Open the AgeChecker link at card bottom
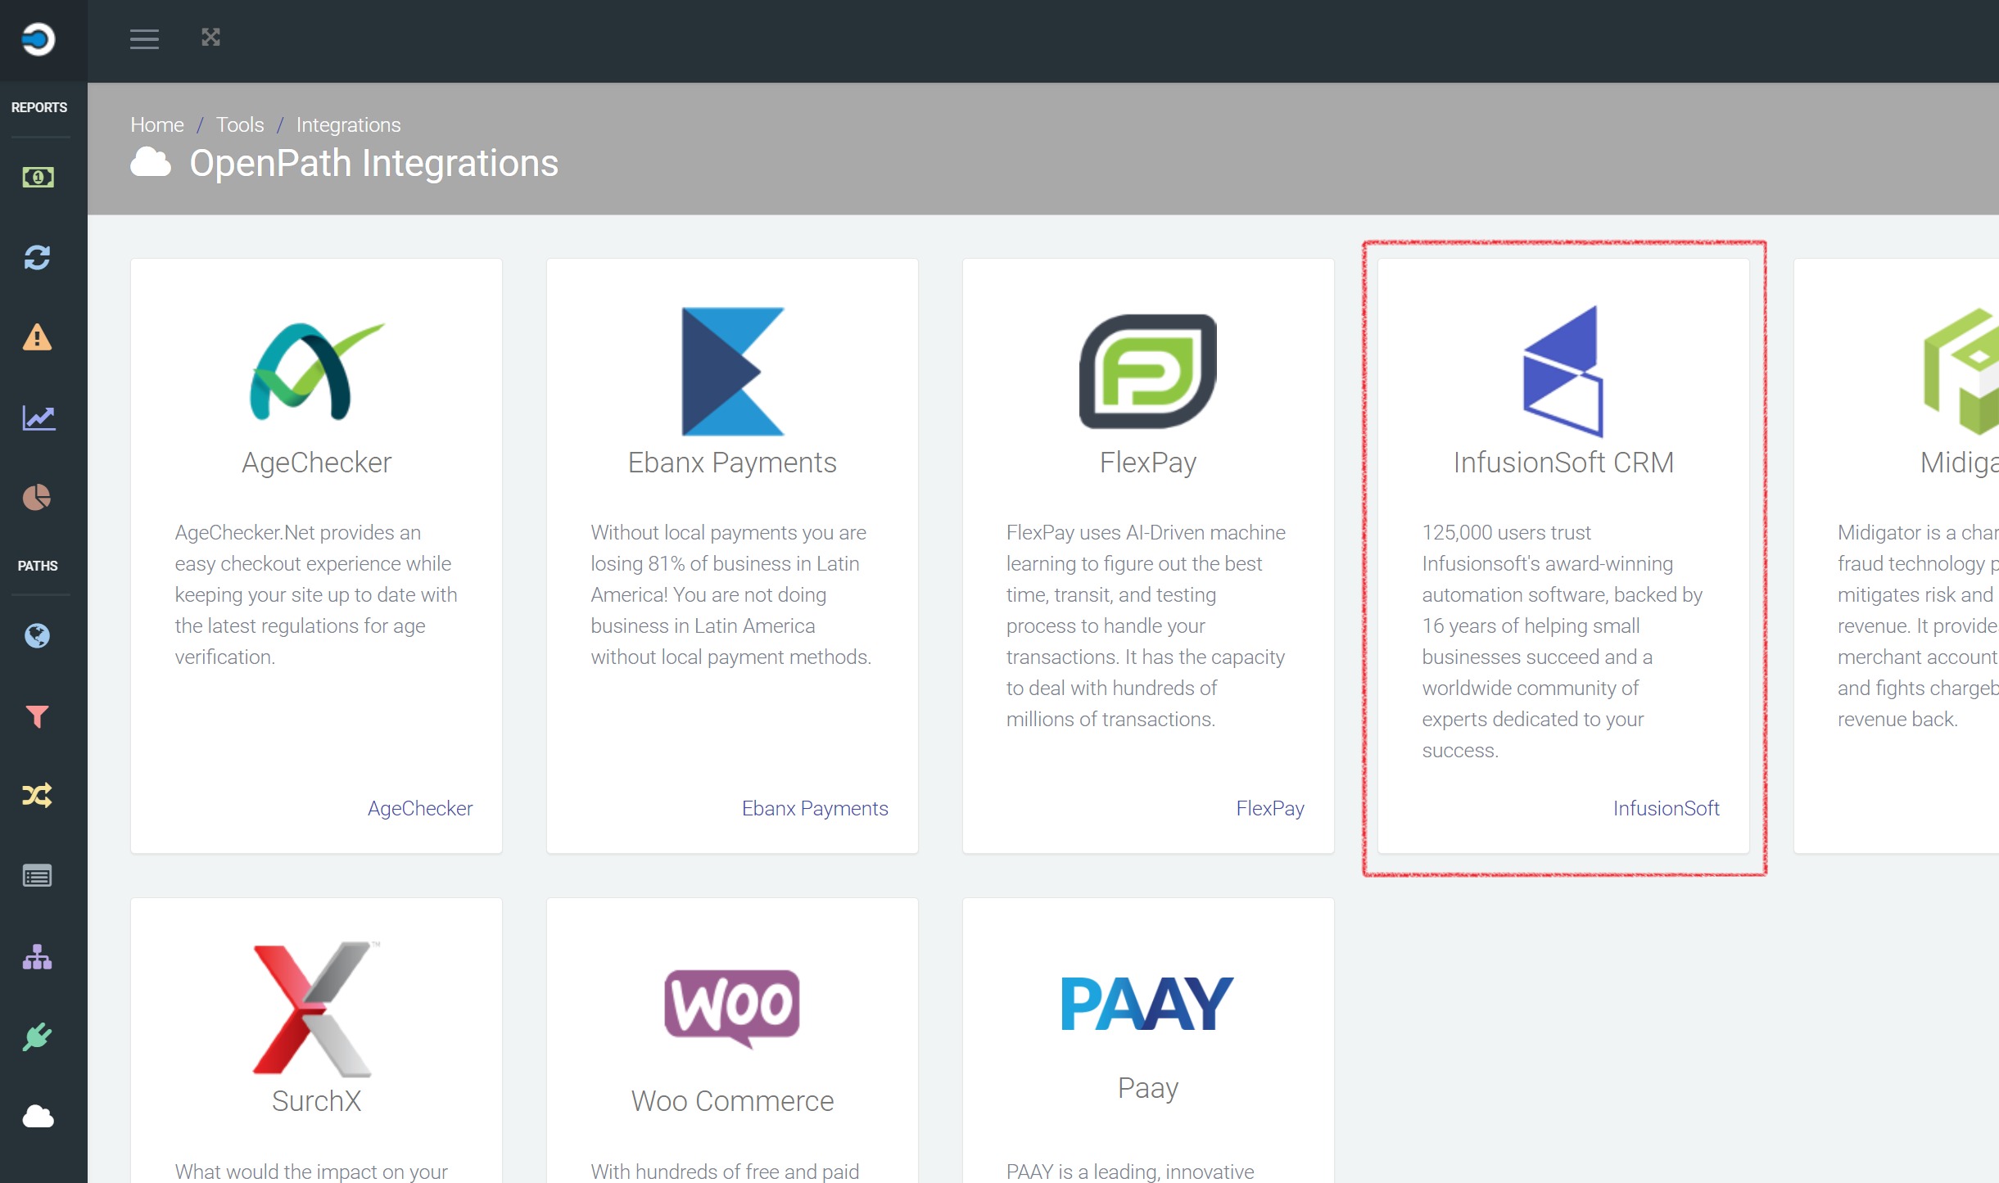1999x1183 pixels. pos(420,808)
